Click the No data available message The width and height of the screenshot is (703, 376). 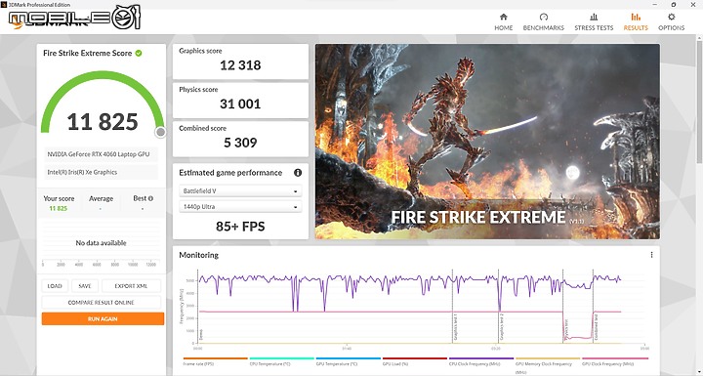tap(101, 243)
